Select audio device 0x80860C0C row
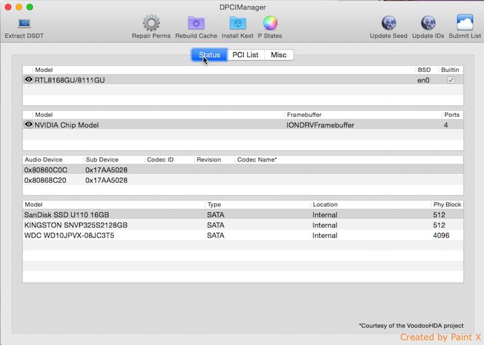Viewport: 484px width, 345px height. tap(121, 170)
